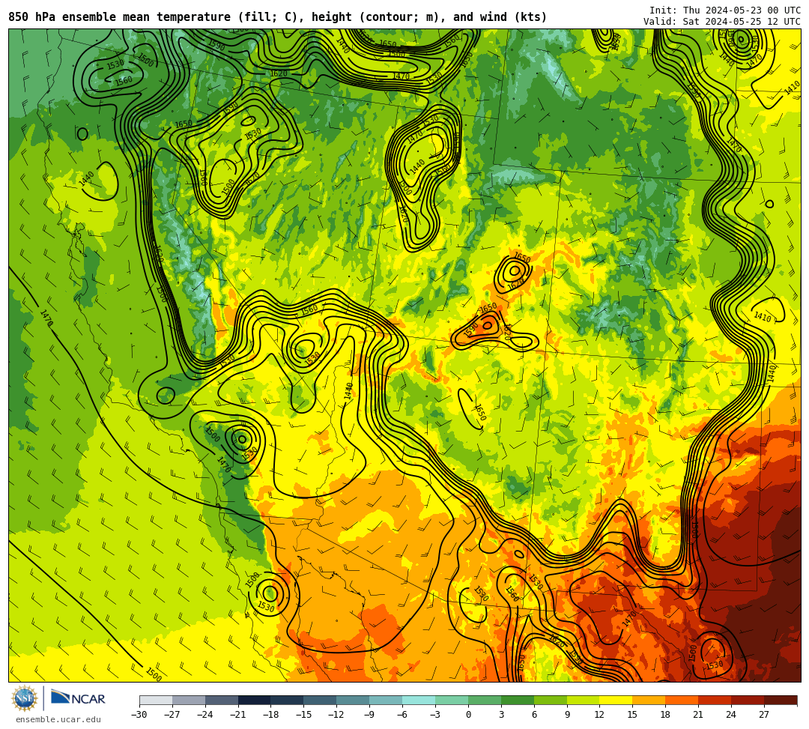
Task: Pick the yellow swatch between 12 and 15
Action: (616, 700)
